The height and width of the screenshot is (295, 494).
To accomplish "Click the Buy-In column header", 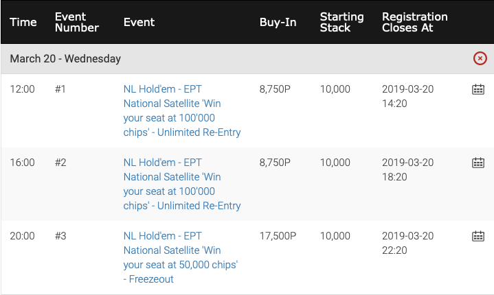I will (278, 23).
